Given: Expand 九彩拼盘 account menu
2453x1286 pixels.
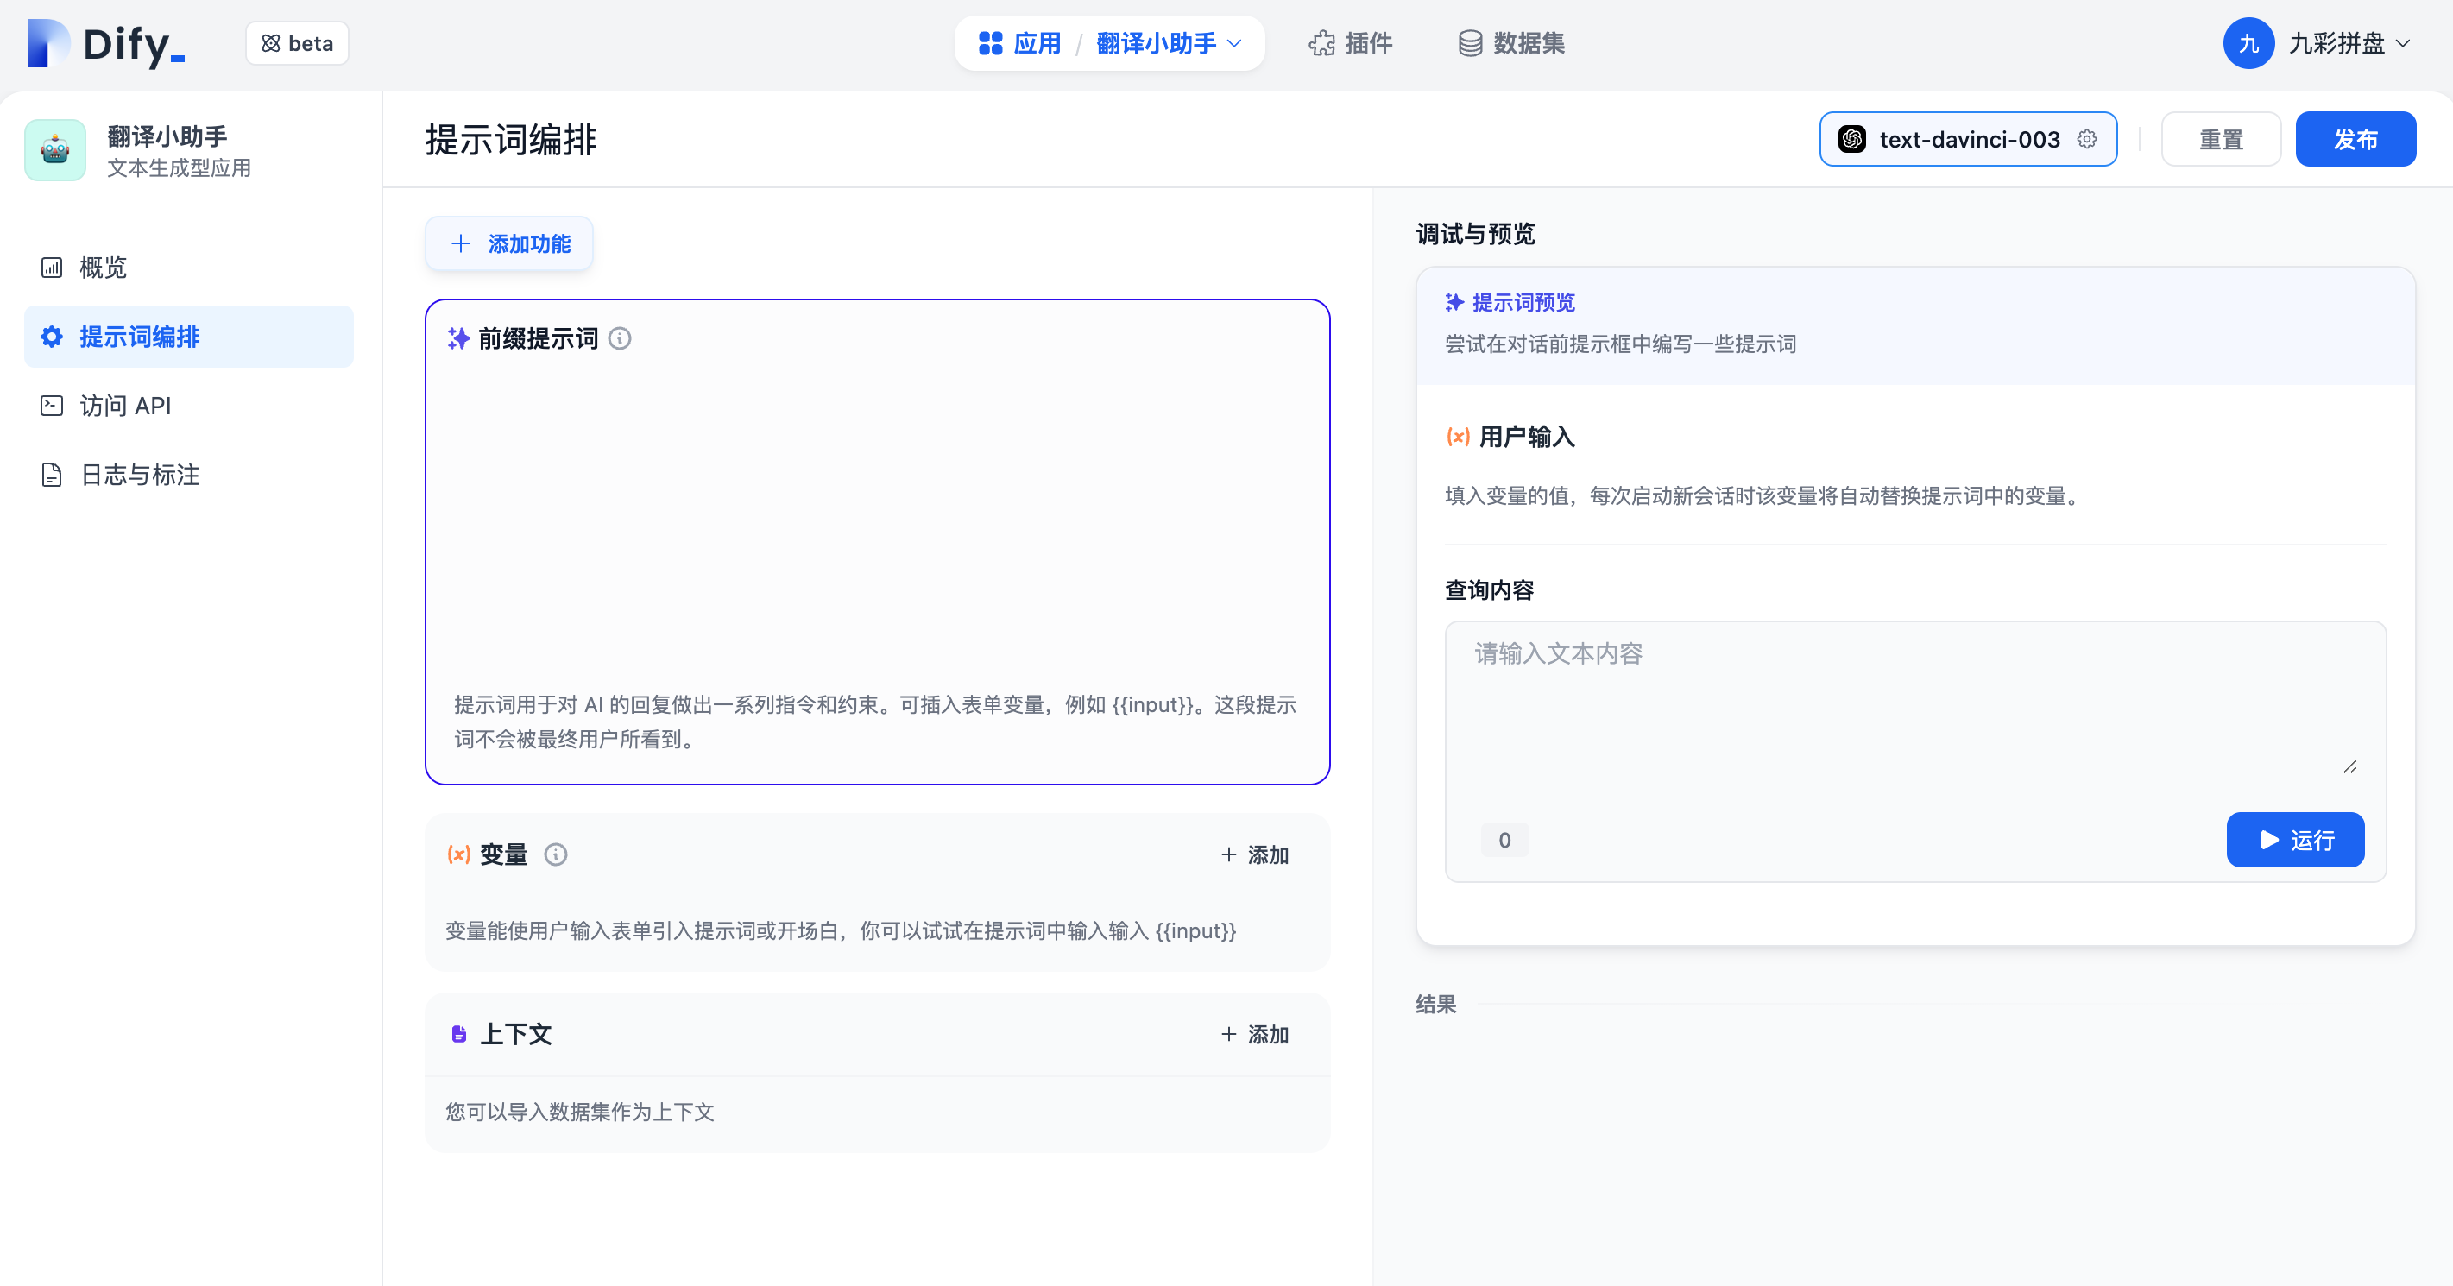Looking at the screenshot, I should coord(2349,44).
